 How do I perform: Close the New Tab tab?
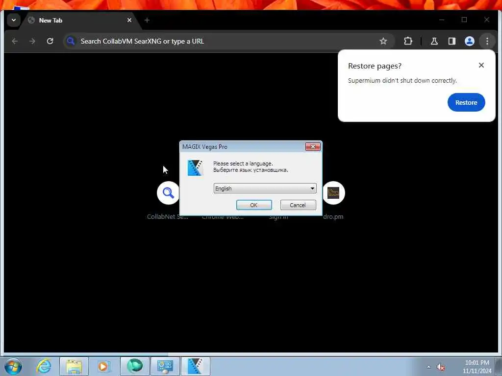coord(129,20)
